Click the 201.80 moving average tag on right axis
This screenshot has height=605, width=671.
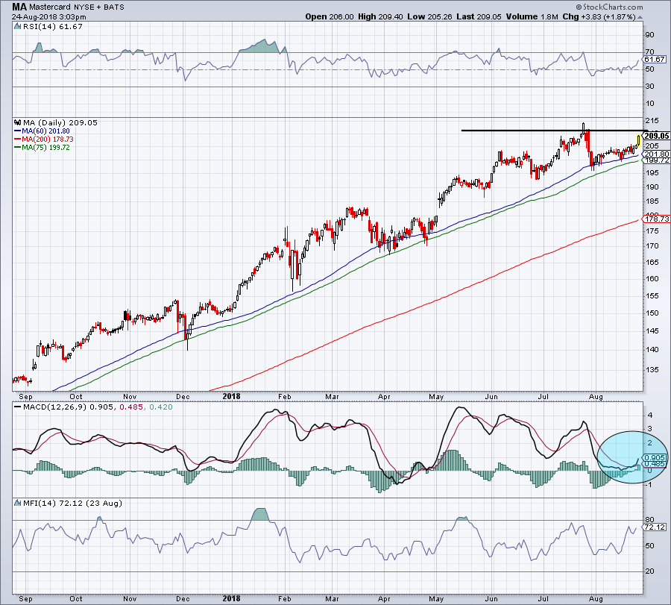click(x=656, y=154)
